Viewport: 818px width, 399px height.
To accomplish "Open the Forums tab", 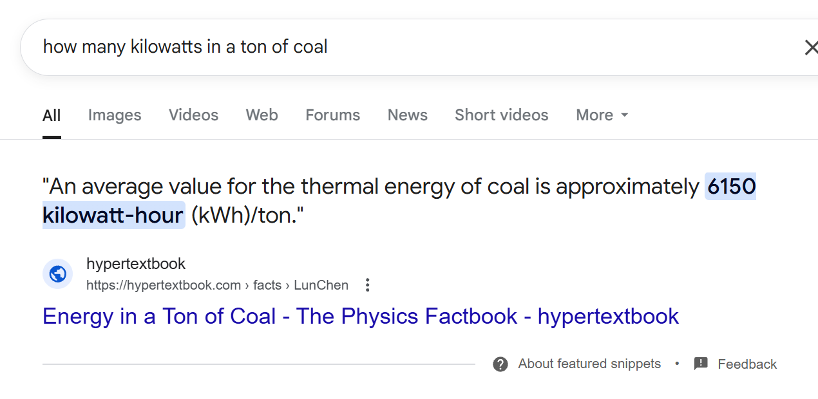I will (x=332, y=115).
